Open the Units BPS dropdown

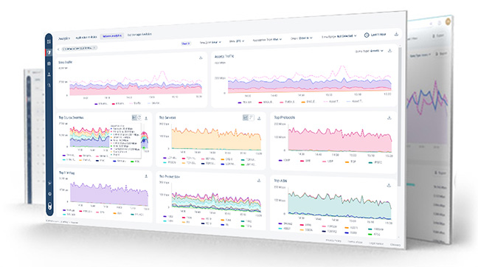[x=237, y=41]
